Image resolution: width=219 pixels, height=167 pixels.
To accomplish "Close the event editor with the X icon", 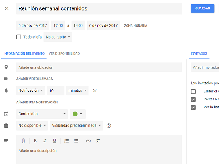I will pos(7,8).
